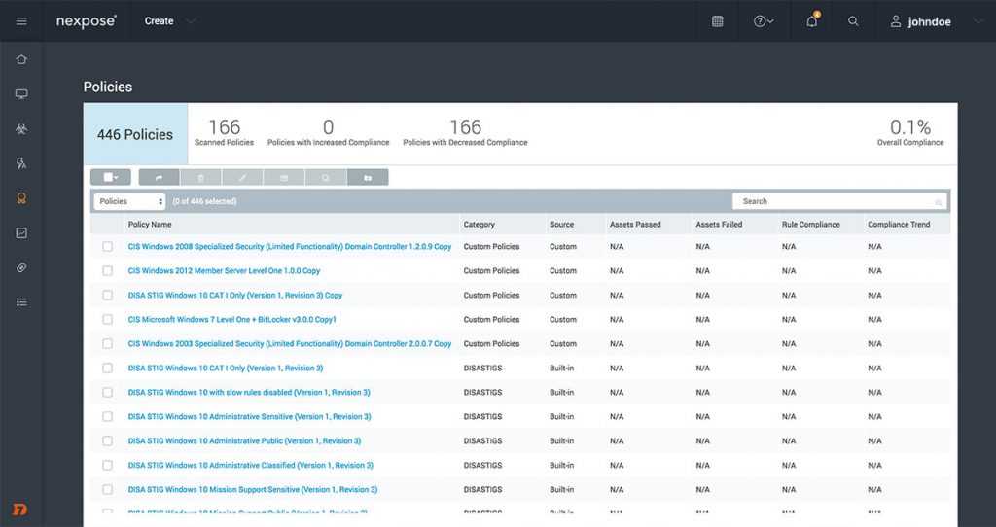Open the Policies filter select box
The image size is (996, 527).
pos(130,201)
